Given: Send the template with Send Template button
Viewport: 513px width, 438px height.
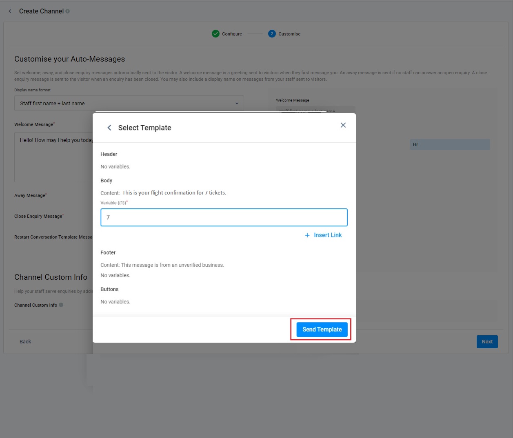Looking at the screenshot, I should coord(322,330).
